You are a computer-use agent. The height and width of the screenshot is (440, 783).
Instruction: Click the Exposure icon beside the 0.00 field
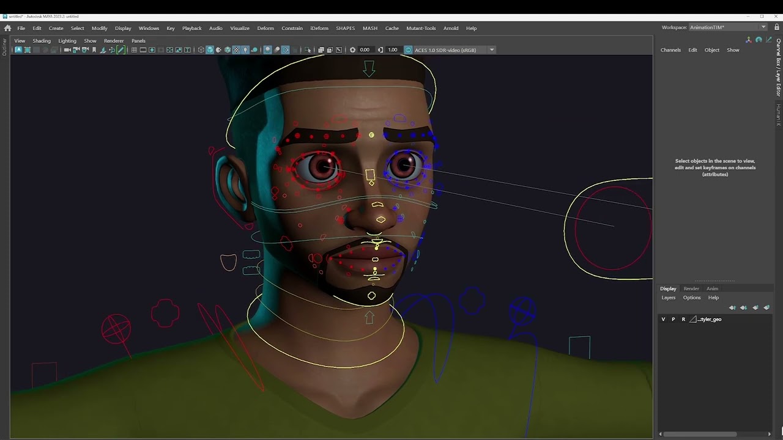click(352, 50)
